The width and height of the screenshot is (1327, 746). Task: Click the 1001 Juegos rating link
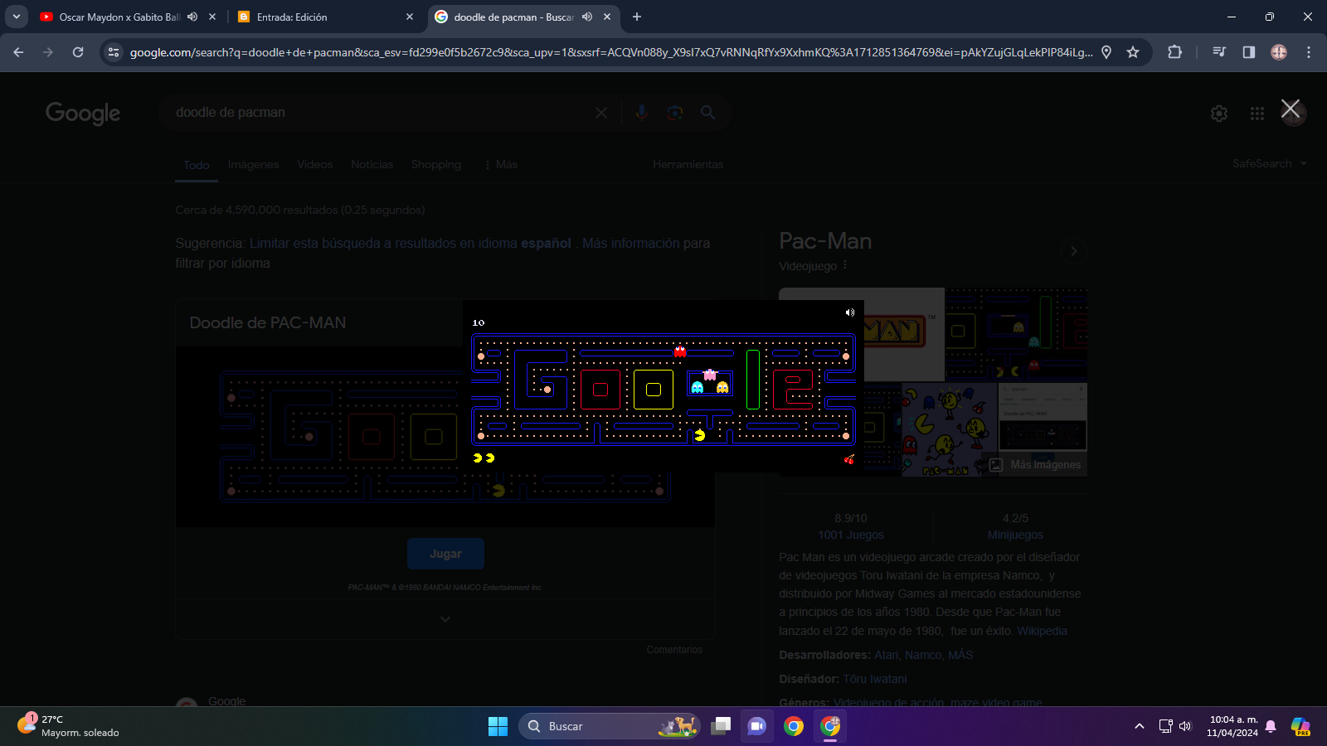(x=851, y=535)
